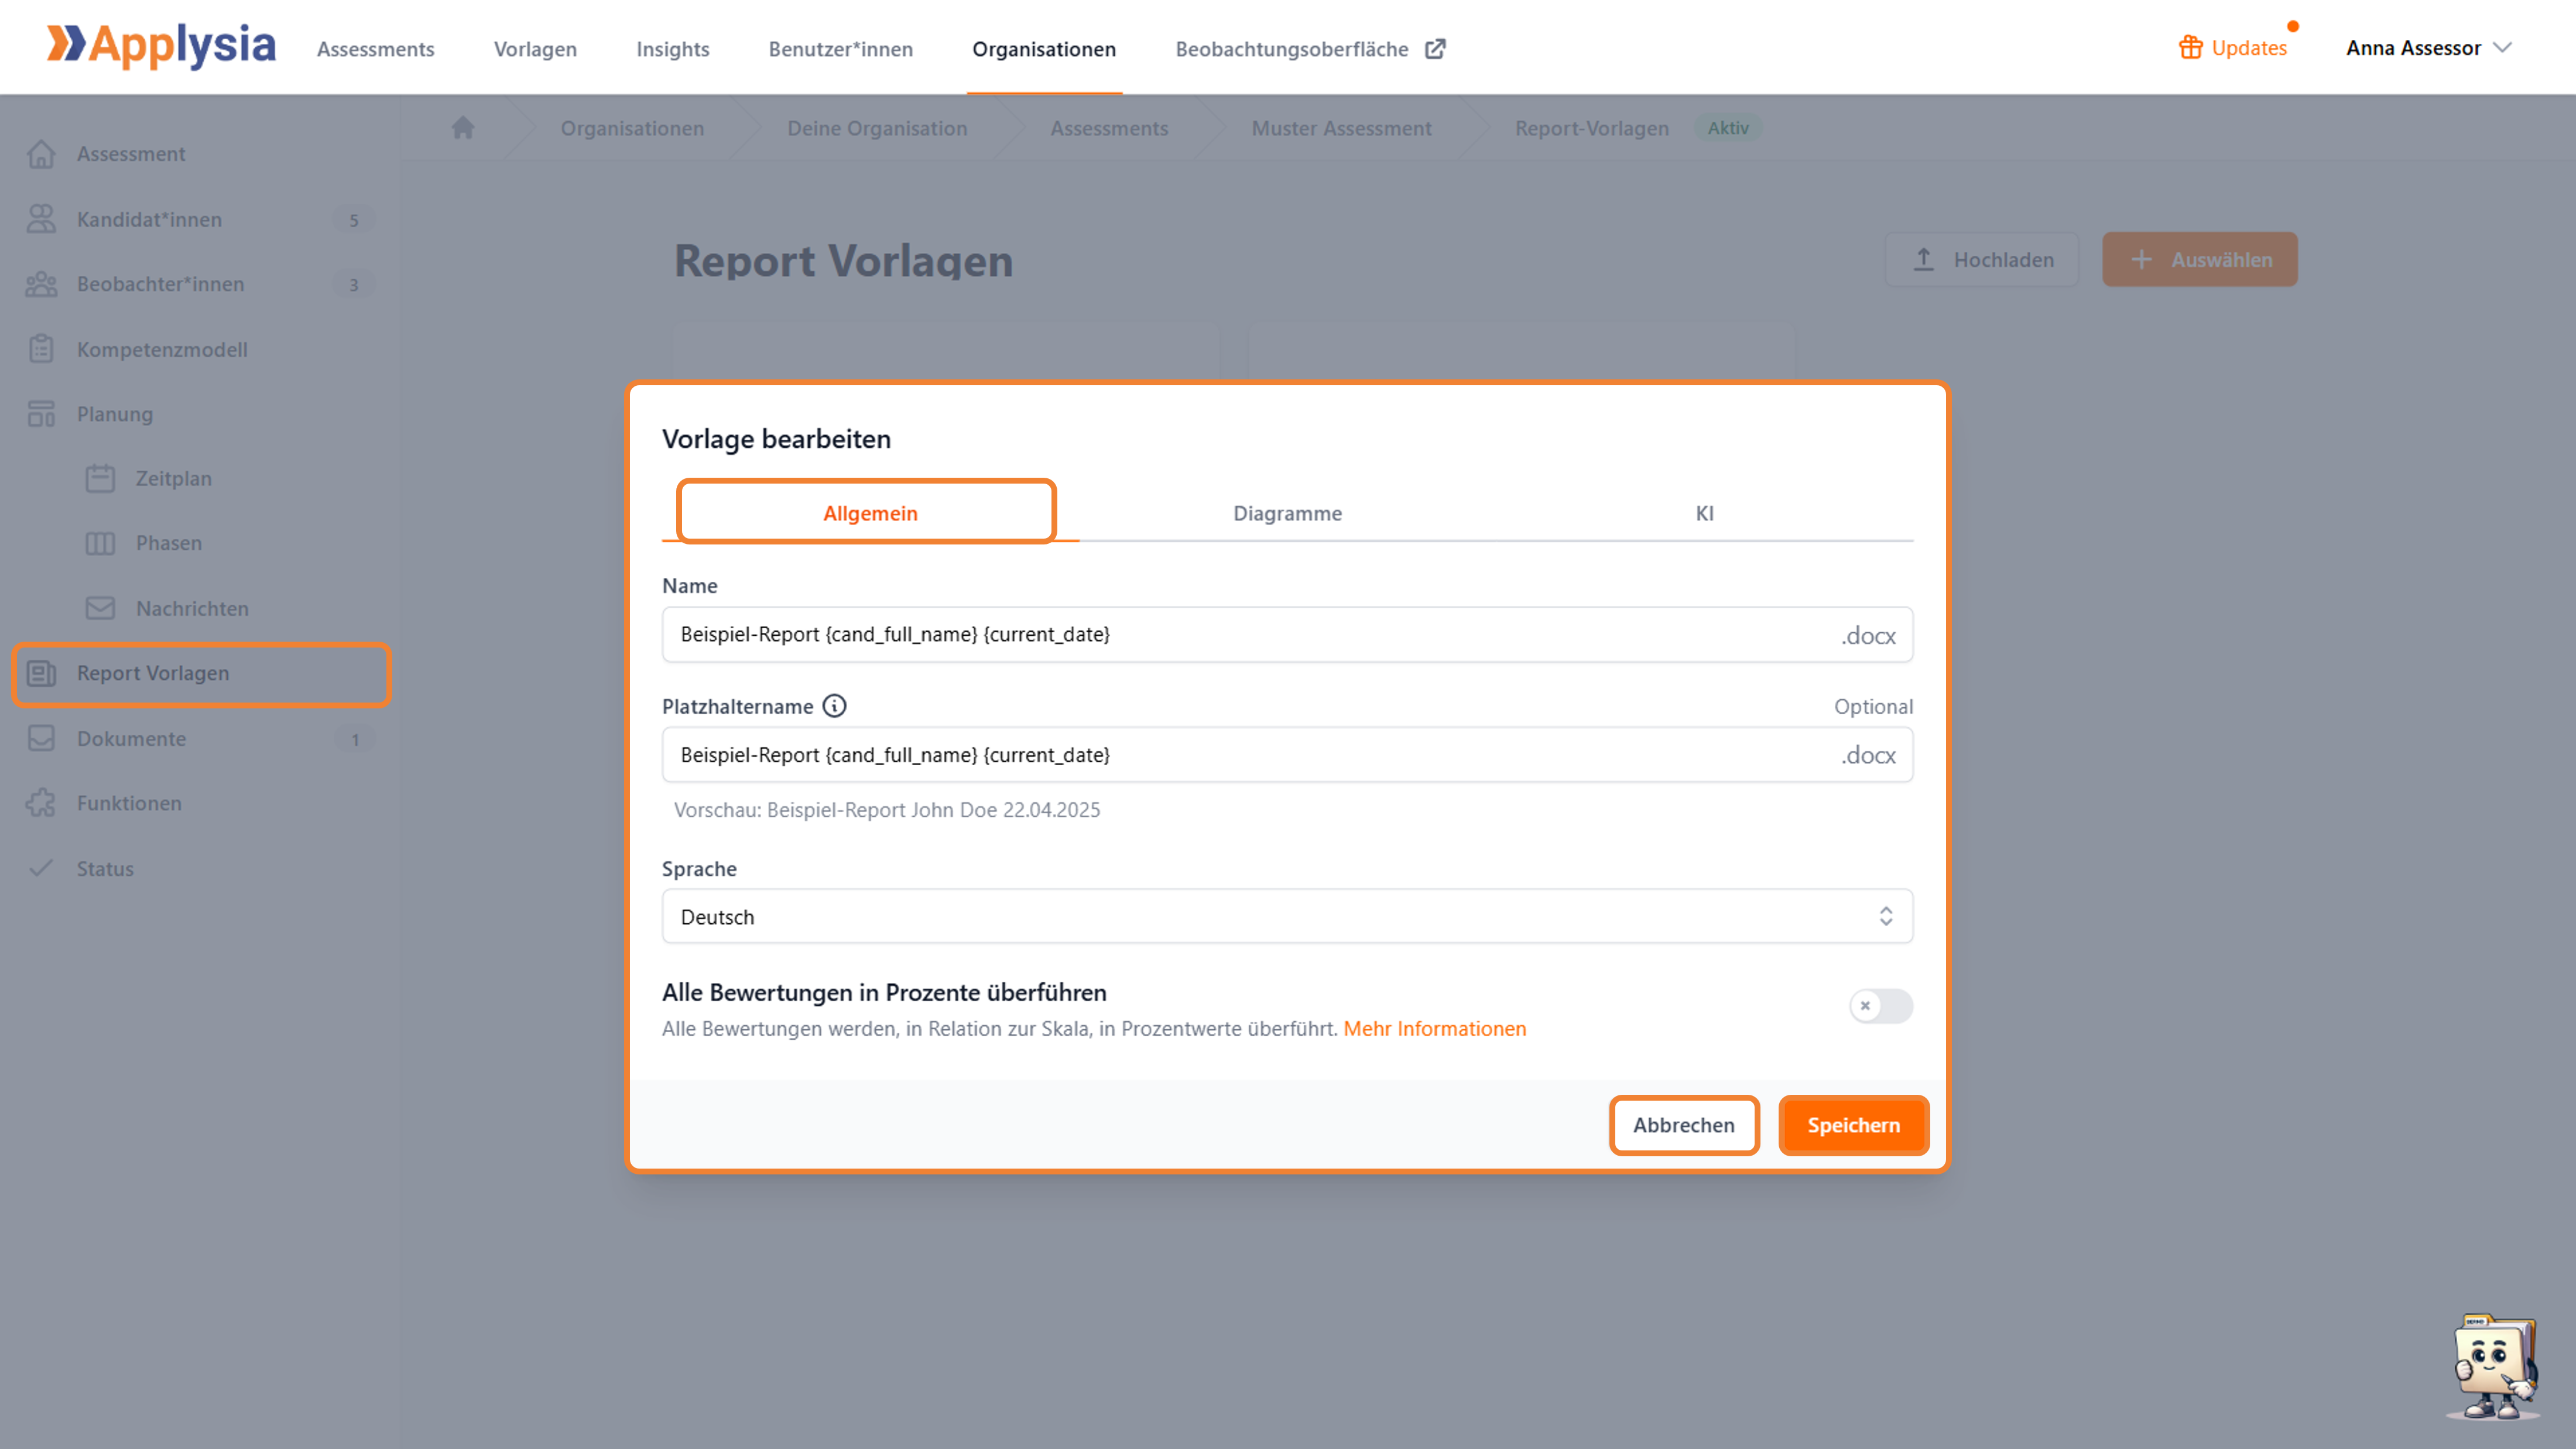This screenshot has height=1449, width=2576.
Task: Click the Kandidat*innen person icon
Action: (41, 219)
